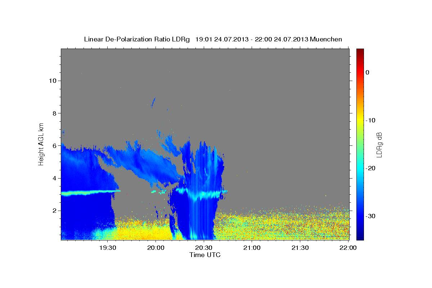Screen dimensions: 432x288
Task: Click the 19:30 time tick label
Action: (108, 248)
